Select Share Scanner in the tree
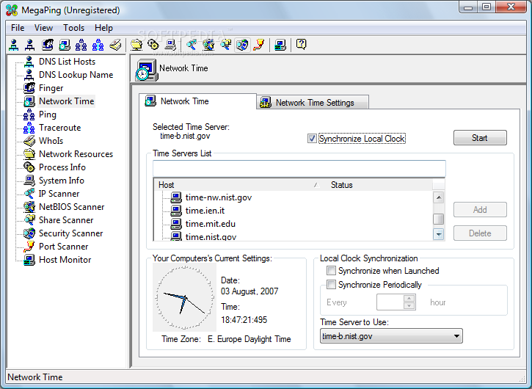The image size is (532, 389). 66,220
